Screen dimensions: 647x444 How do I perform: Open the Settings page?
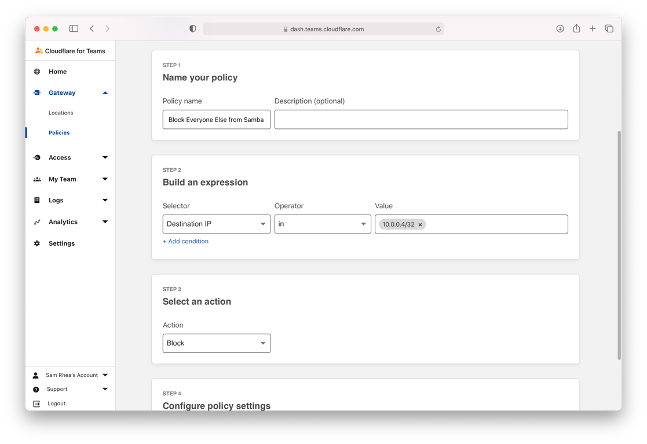click(x=61, y=243)
